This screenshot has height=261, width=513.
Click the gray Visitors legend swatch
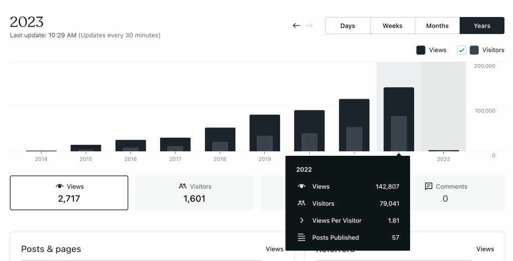(x=474, y=50)
